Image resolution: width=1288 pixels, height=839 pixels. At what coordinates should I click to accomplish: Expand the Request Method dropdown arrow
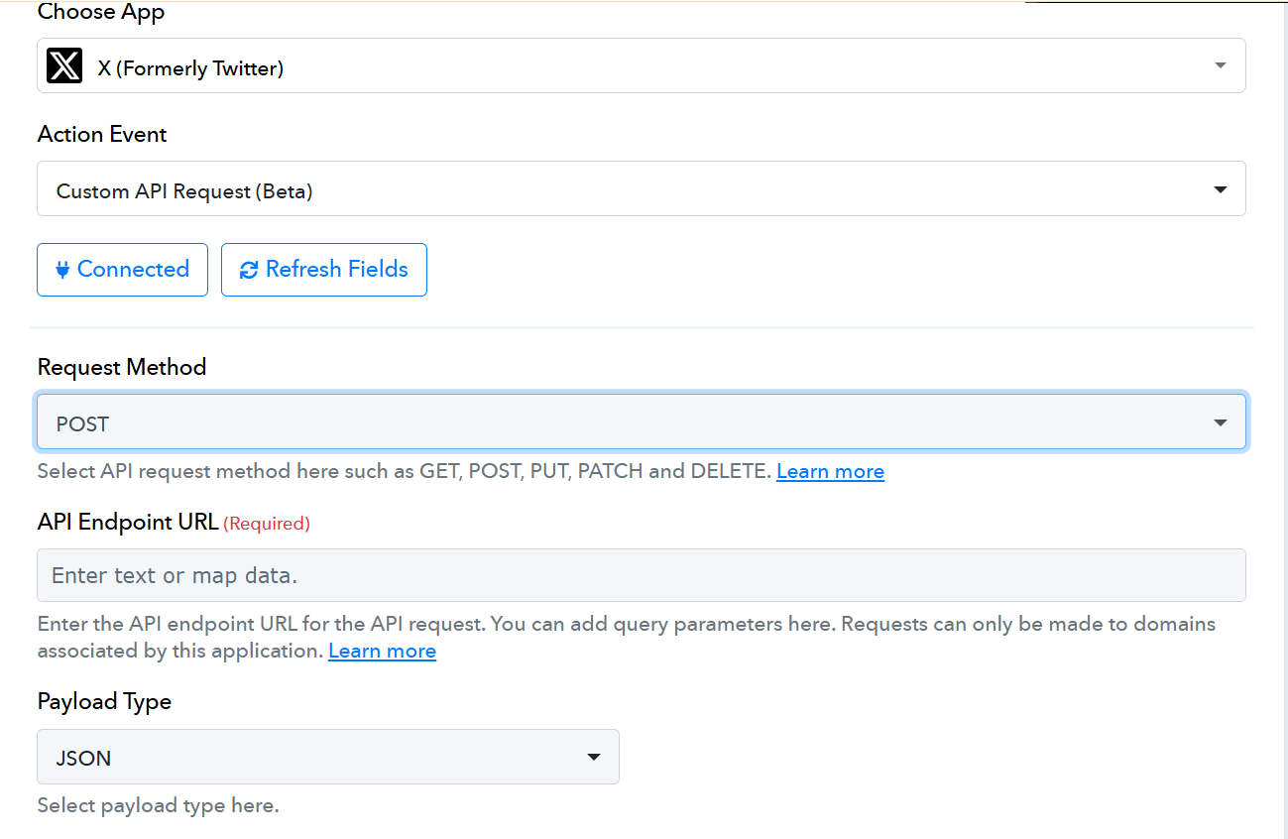pyautogui.click(x=1220, y=423)
